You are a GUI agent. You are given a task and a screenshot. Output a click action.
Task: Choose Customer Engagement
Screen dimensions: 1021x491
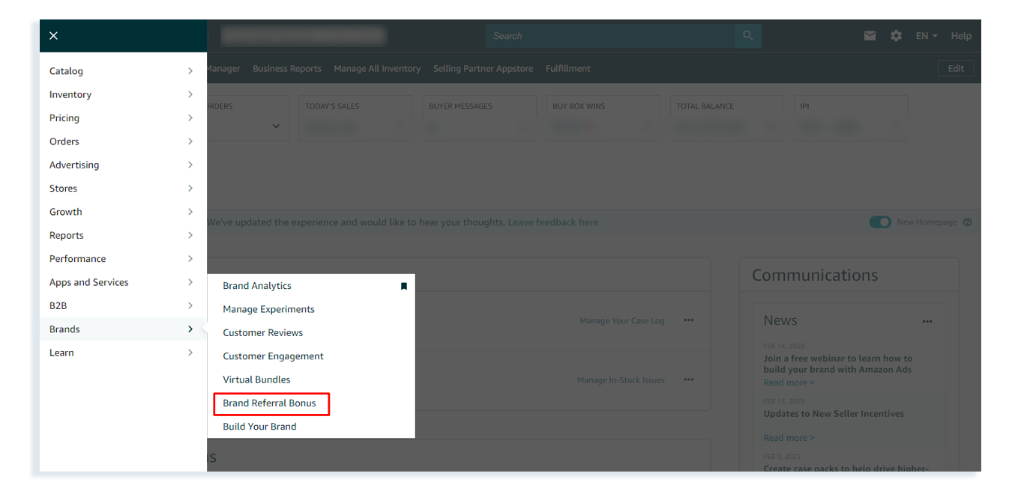click(x=273, y=356)
